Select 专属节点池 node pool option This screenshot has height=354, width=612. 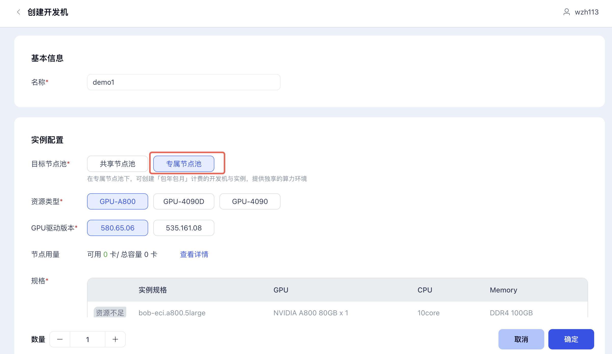(184, 164)
